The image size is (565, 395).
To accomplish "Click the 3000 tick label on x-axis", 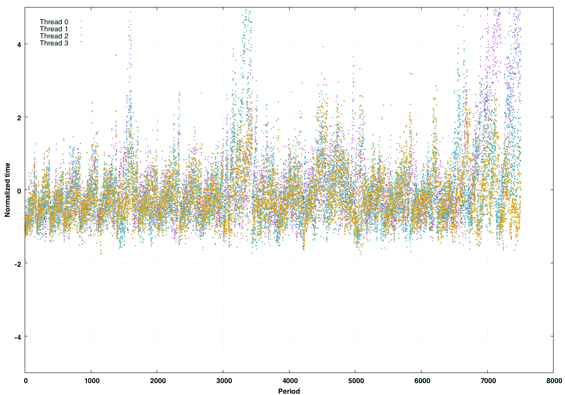I will pyautogui.click(x=223, y=381).
